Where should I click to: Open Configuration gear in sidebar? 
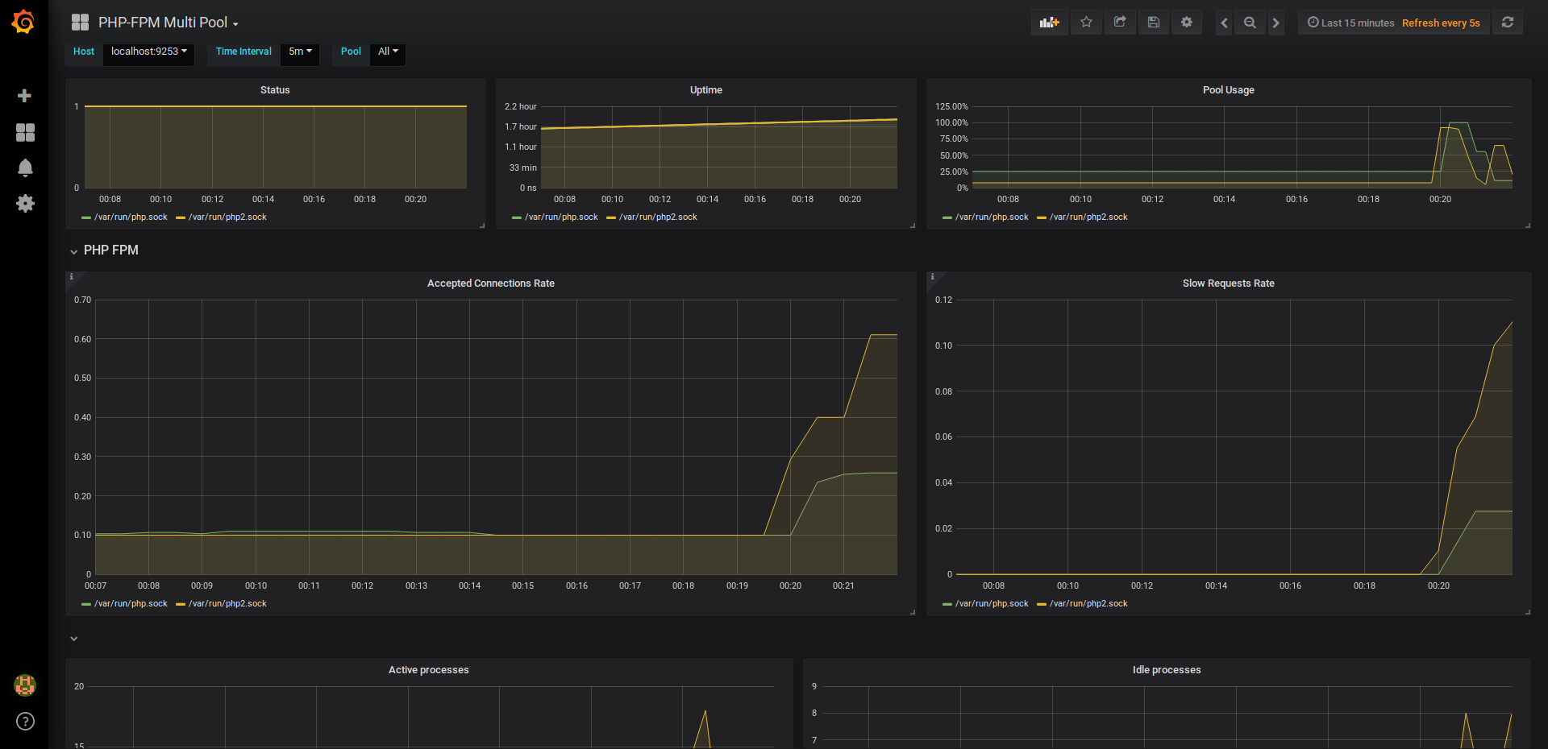(25, 203)
